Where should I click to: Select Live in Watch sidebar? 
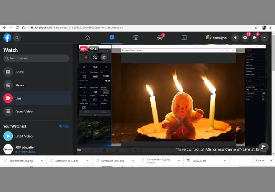(x=36, y=98)
